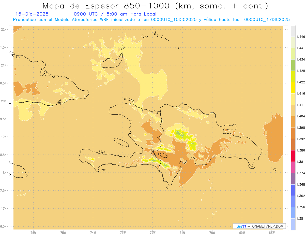Click the "0000UTC_15DIC2025" initialization timestamp
This screenshot has width=305, height=236.
pyautogui.click(x=174, y=20)
